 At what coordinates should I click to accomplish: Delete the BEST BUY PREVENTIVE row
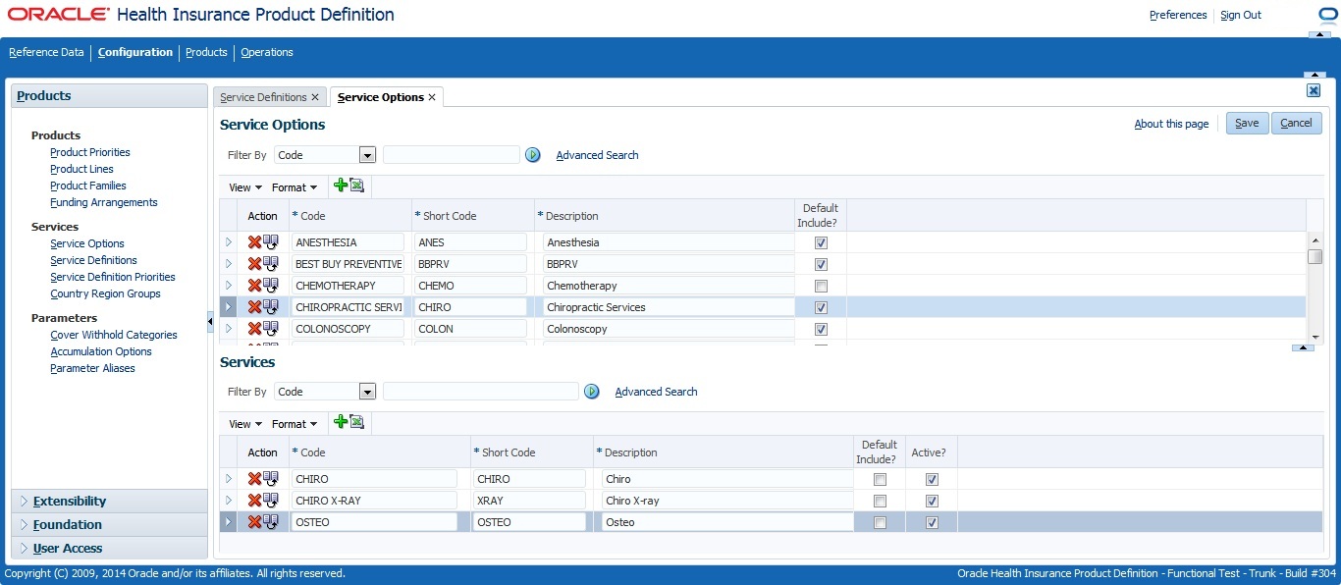[x=254, y=264]
